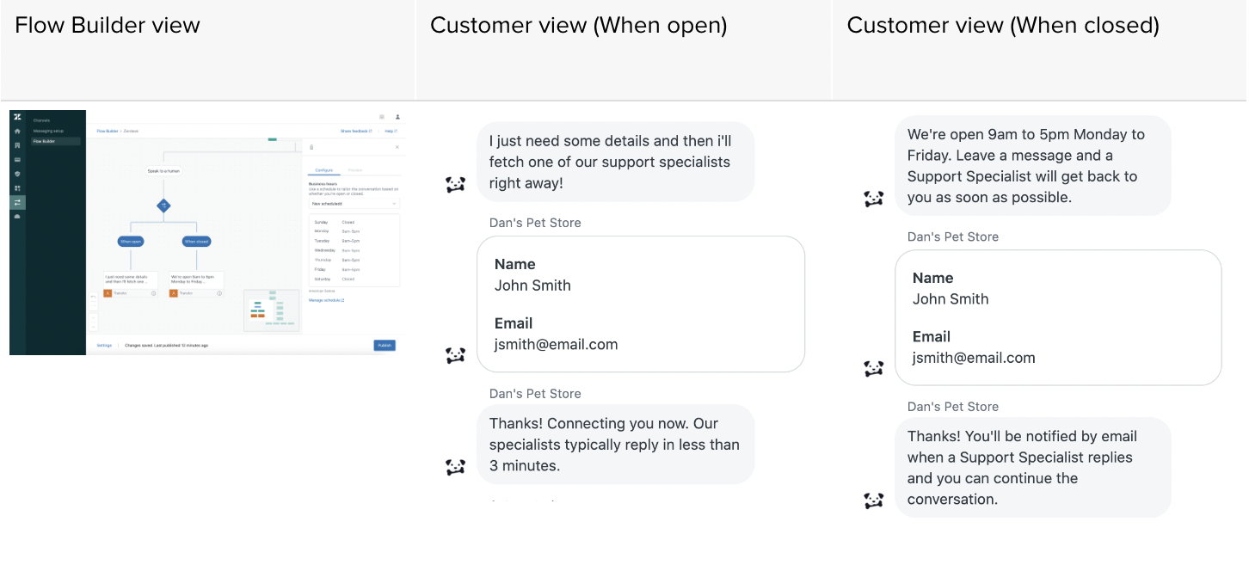
Task: Click the zoom-in control on the canvas
Action: [93, 317]
